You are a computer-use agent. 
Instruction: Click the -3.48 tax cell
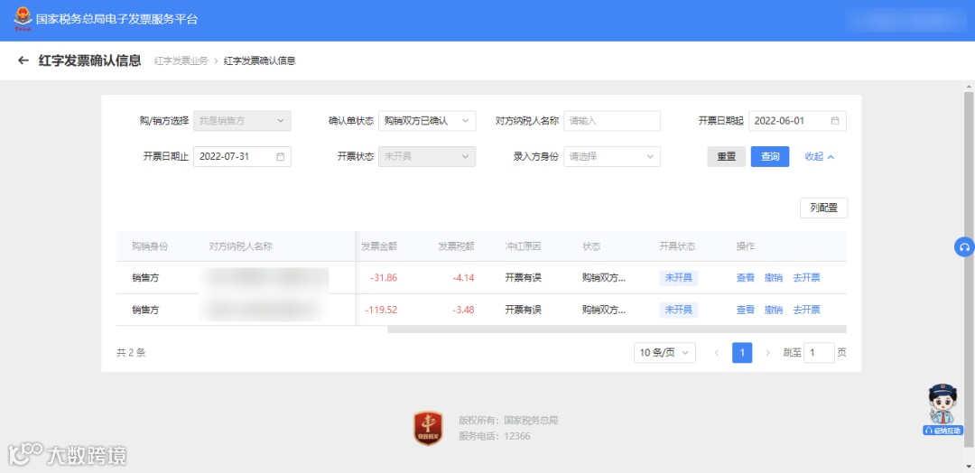pyautogui.click(x=464, y=310)
